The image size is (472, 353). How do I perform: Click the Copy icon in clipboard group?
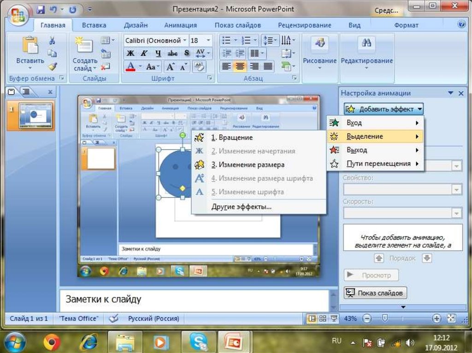click(52, 53)
